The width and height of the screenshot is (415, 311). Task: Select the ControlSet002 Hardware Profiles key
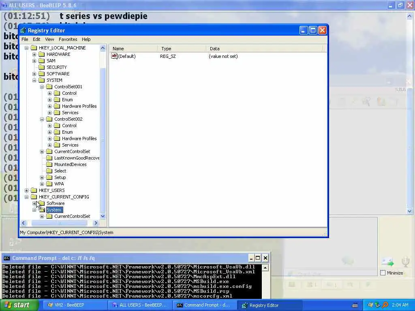click(79, 138)
